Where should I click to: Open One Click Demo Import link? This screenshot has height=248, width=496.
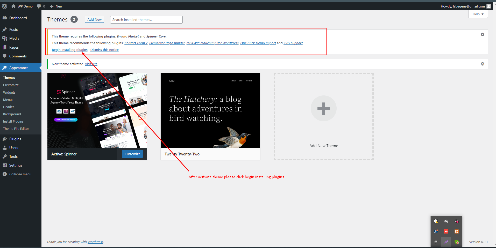[x=258, y=43]
